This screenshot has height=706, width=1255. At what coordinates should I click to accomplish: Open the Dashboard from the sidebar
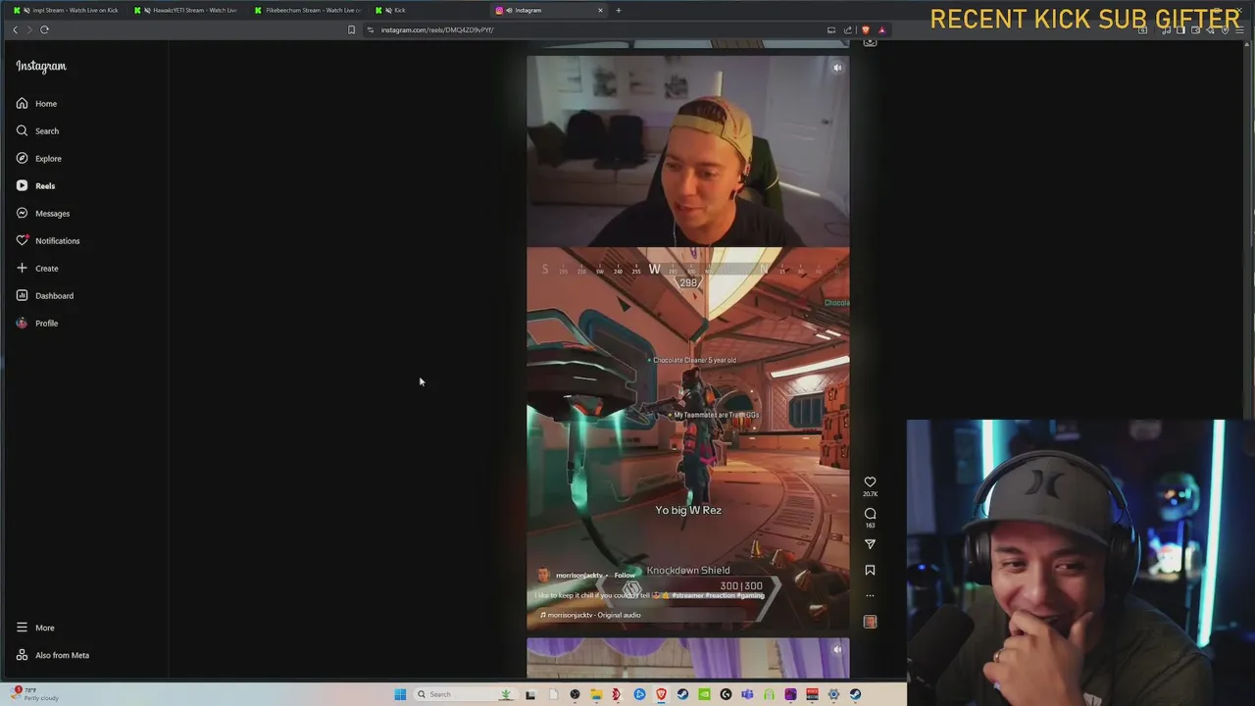tap(44, 295)
